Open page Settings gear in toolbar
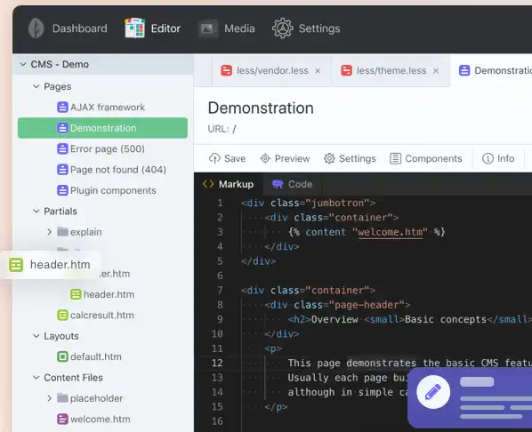Viewport: 532px width, 432px height. tap(329, 158)
